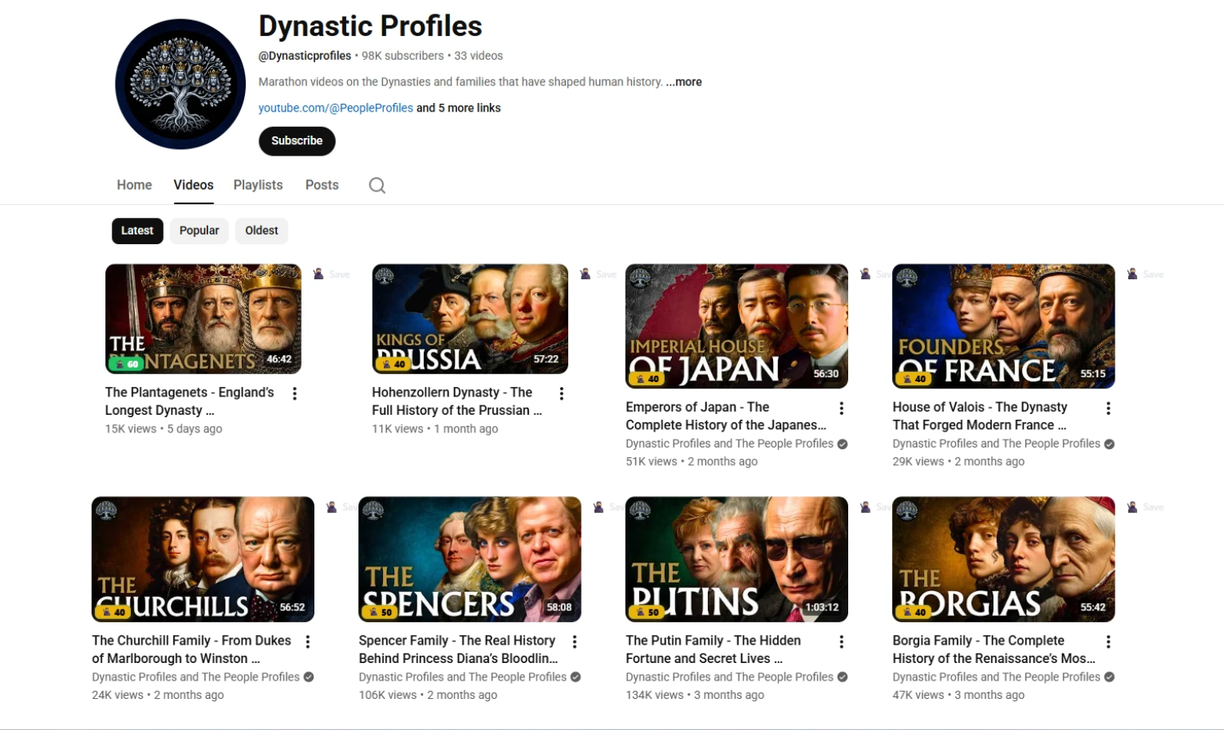Open options menu for Emperors of Japan video
This screenshot has width=1224, height=730.
[842, 408]
